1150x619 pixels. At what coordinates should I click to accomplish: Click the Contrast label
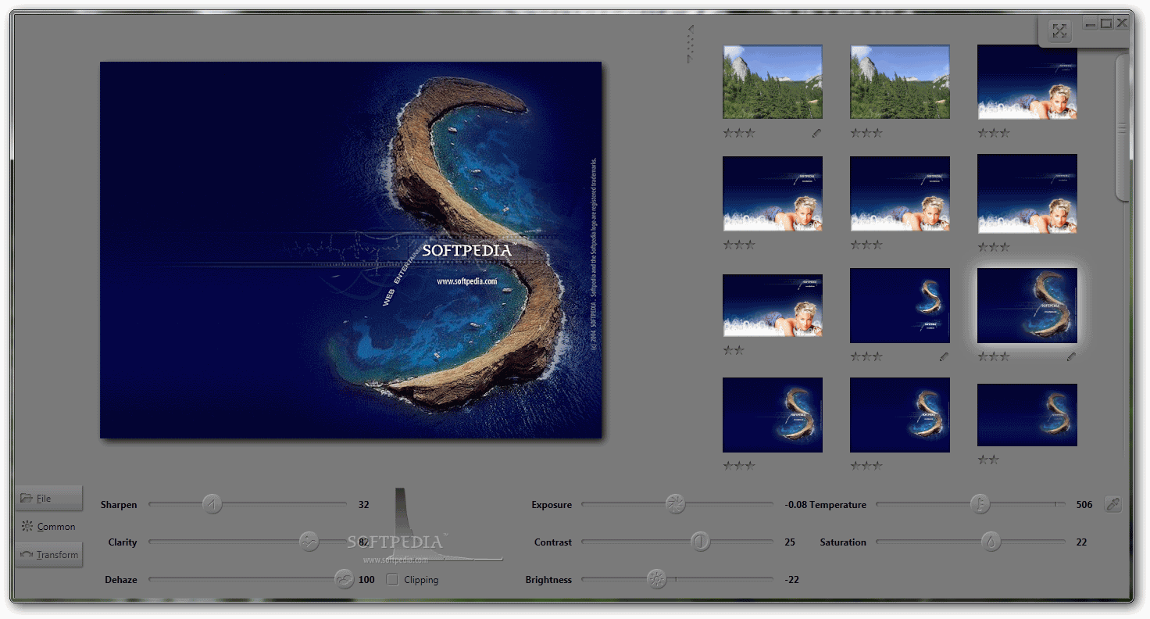553,542
